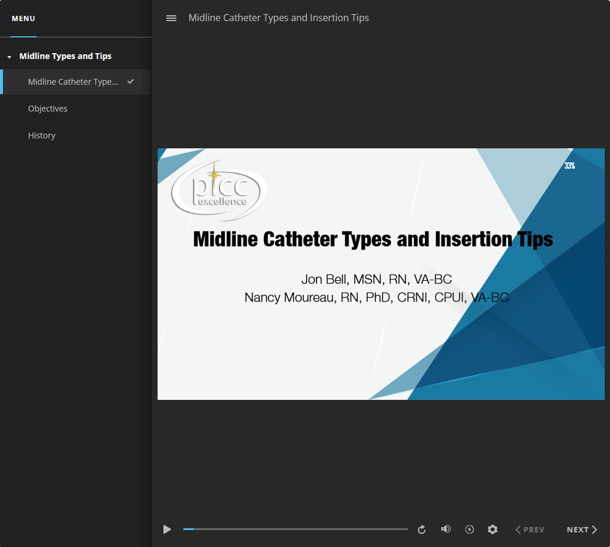Click the slide title text
The image size is (610, 547).
(372, 239)
